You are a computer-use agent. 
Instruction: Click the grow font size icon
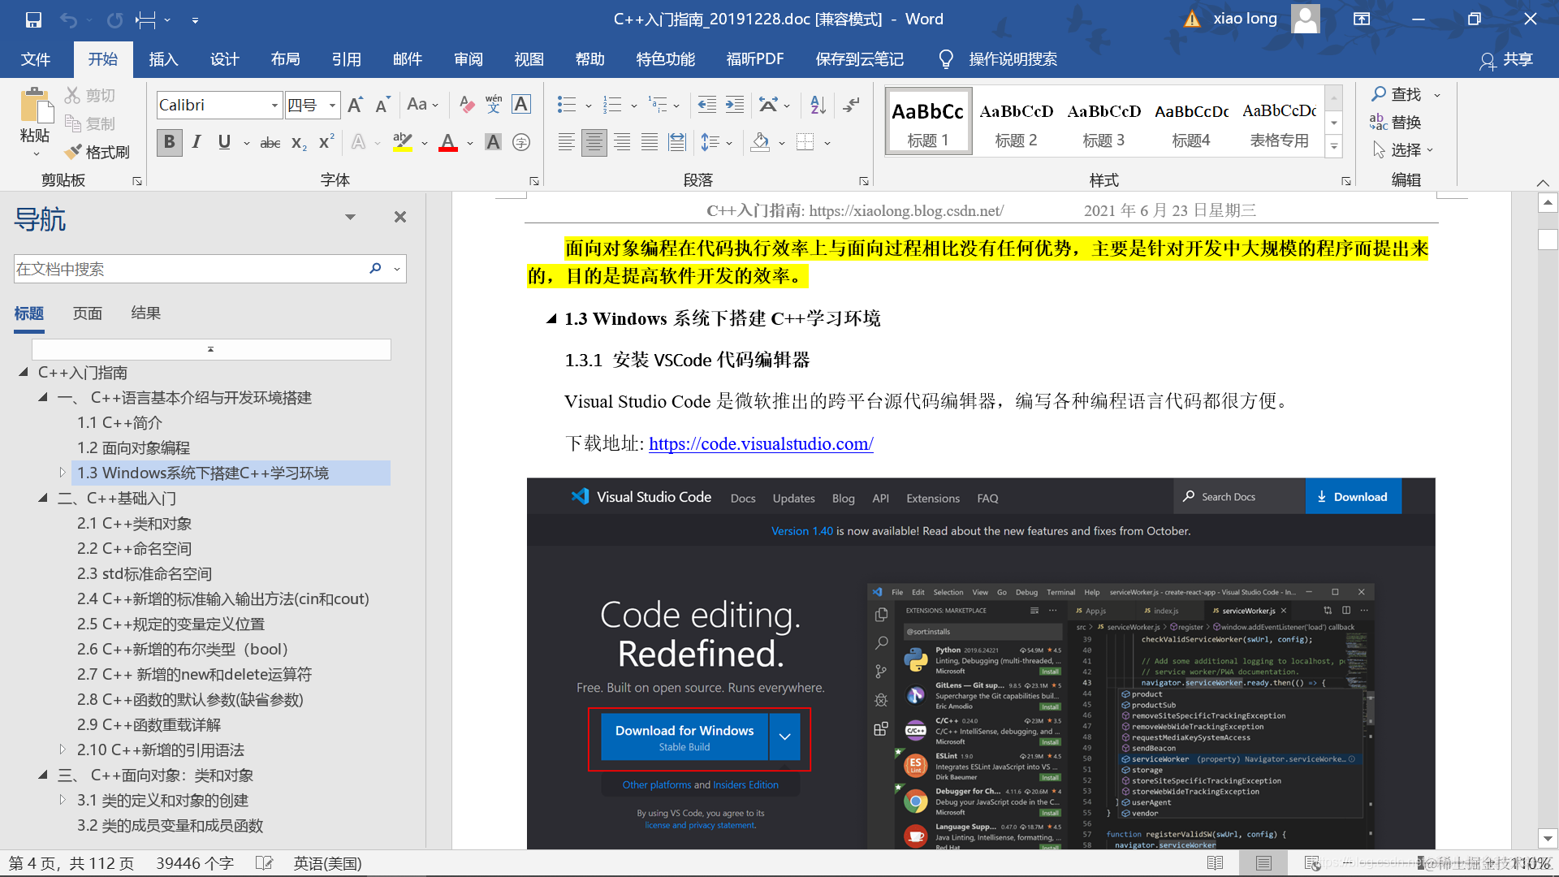point(355,105)
